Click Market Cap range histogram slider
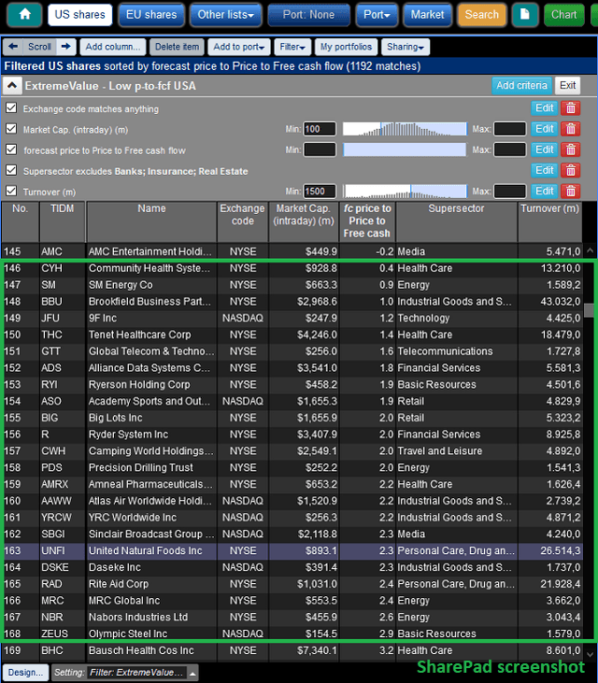 point(405,129)
